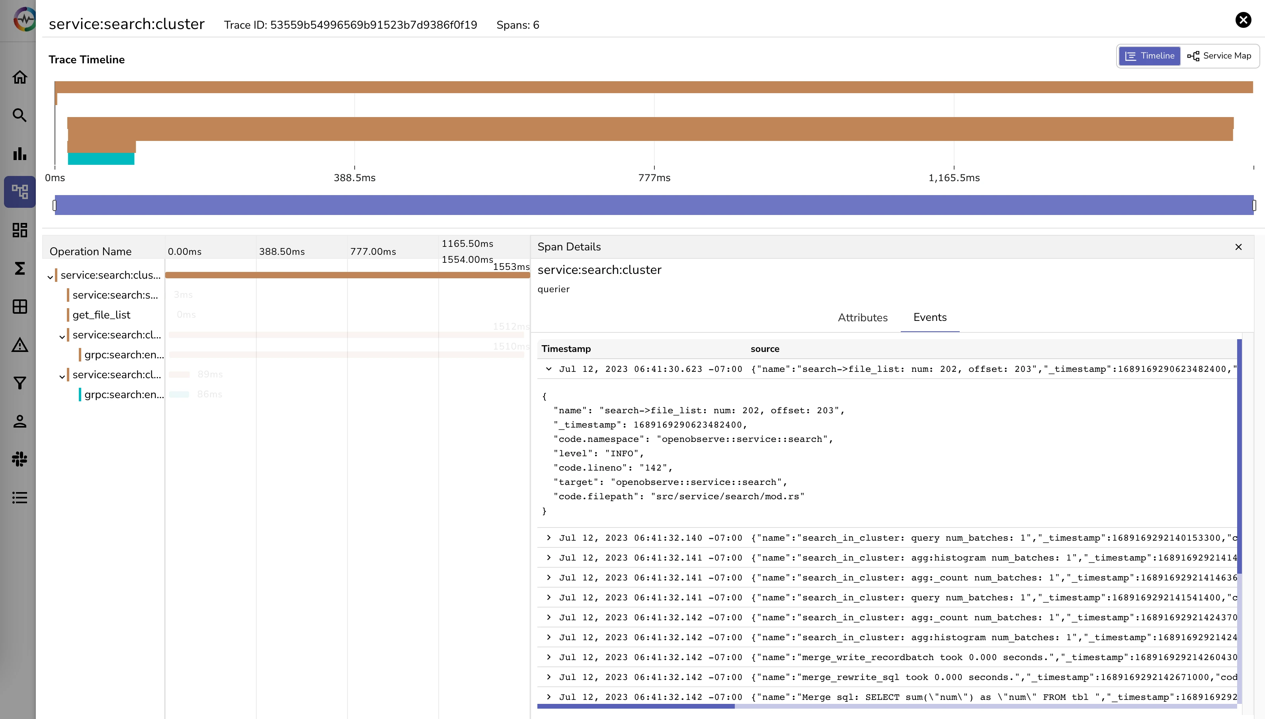Open the Alerts warning triangle icon
1265x719 pixels.
pos(20,345)
